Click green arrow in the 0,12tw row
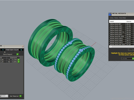The width and height of the screenshot is (134, 100). click(19, 60)
